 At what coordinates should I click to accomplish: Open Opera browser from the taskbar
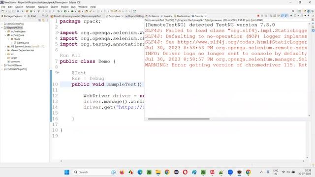[x=185, y=172]
